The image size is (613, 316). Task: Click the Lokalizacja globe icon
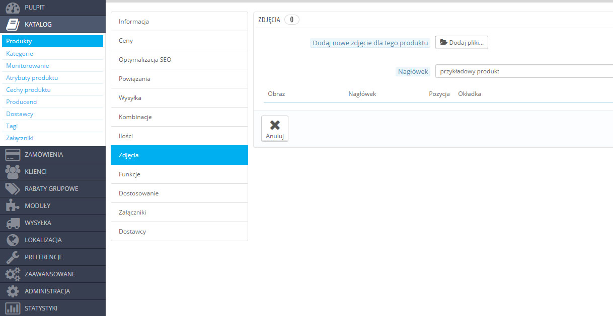point(13,240)
